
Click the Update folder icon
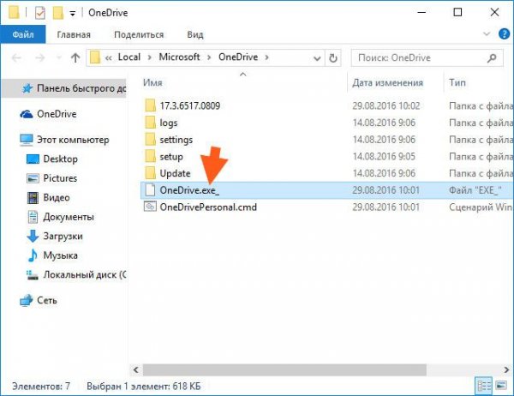pos(150,173)
